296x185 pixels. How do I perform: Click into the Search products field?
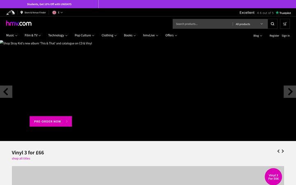203,24
